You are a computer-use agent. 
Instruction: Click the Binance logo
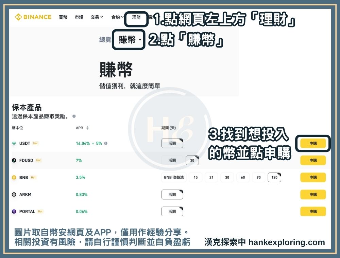click(33, 17)
